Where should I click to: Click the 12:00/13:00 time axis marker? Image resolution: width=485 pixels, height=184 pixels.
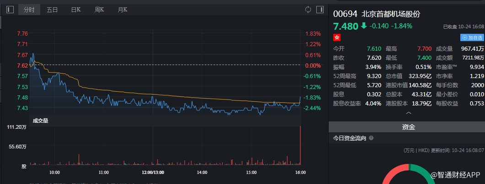[153, 172]
